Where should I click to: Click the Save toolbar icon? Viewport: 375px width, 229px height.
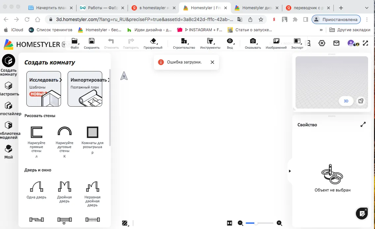[x=91, y=43]
